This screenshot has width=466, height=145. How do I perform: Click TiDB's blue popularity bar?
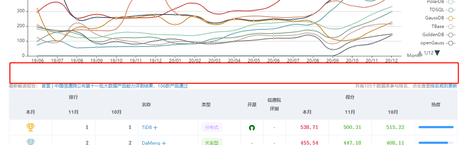coord(436,127)
